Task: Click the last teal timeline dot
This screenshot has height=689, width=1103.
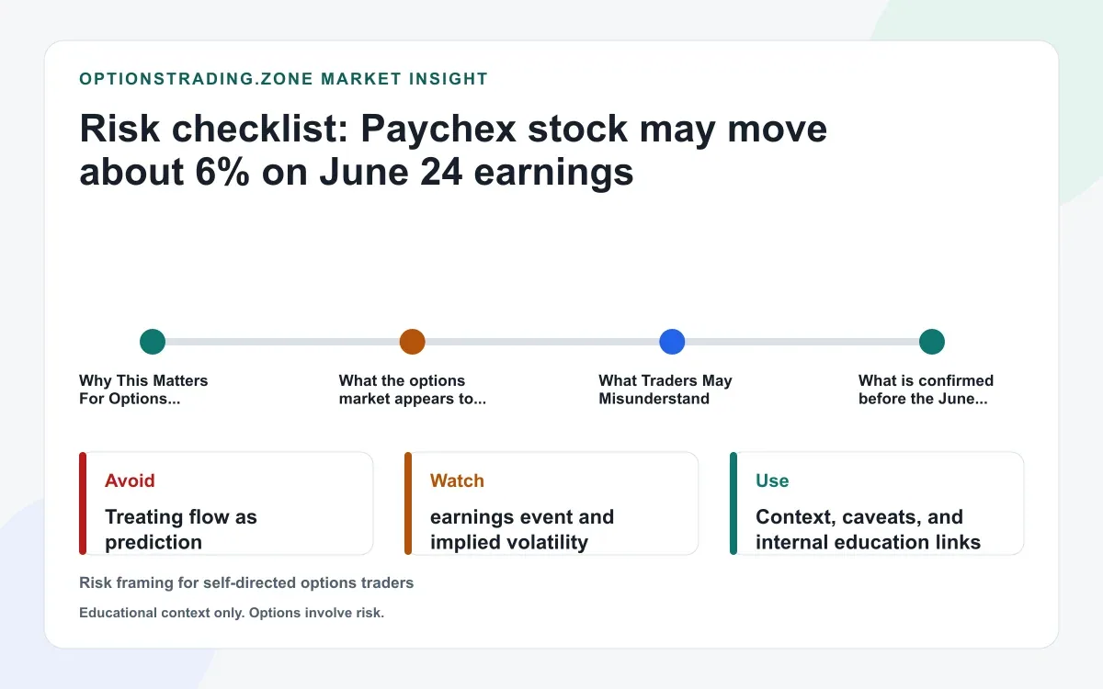Action: [x=932, y=342]
